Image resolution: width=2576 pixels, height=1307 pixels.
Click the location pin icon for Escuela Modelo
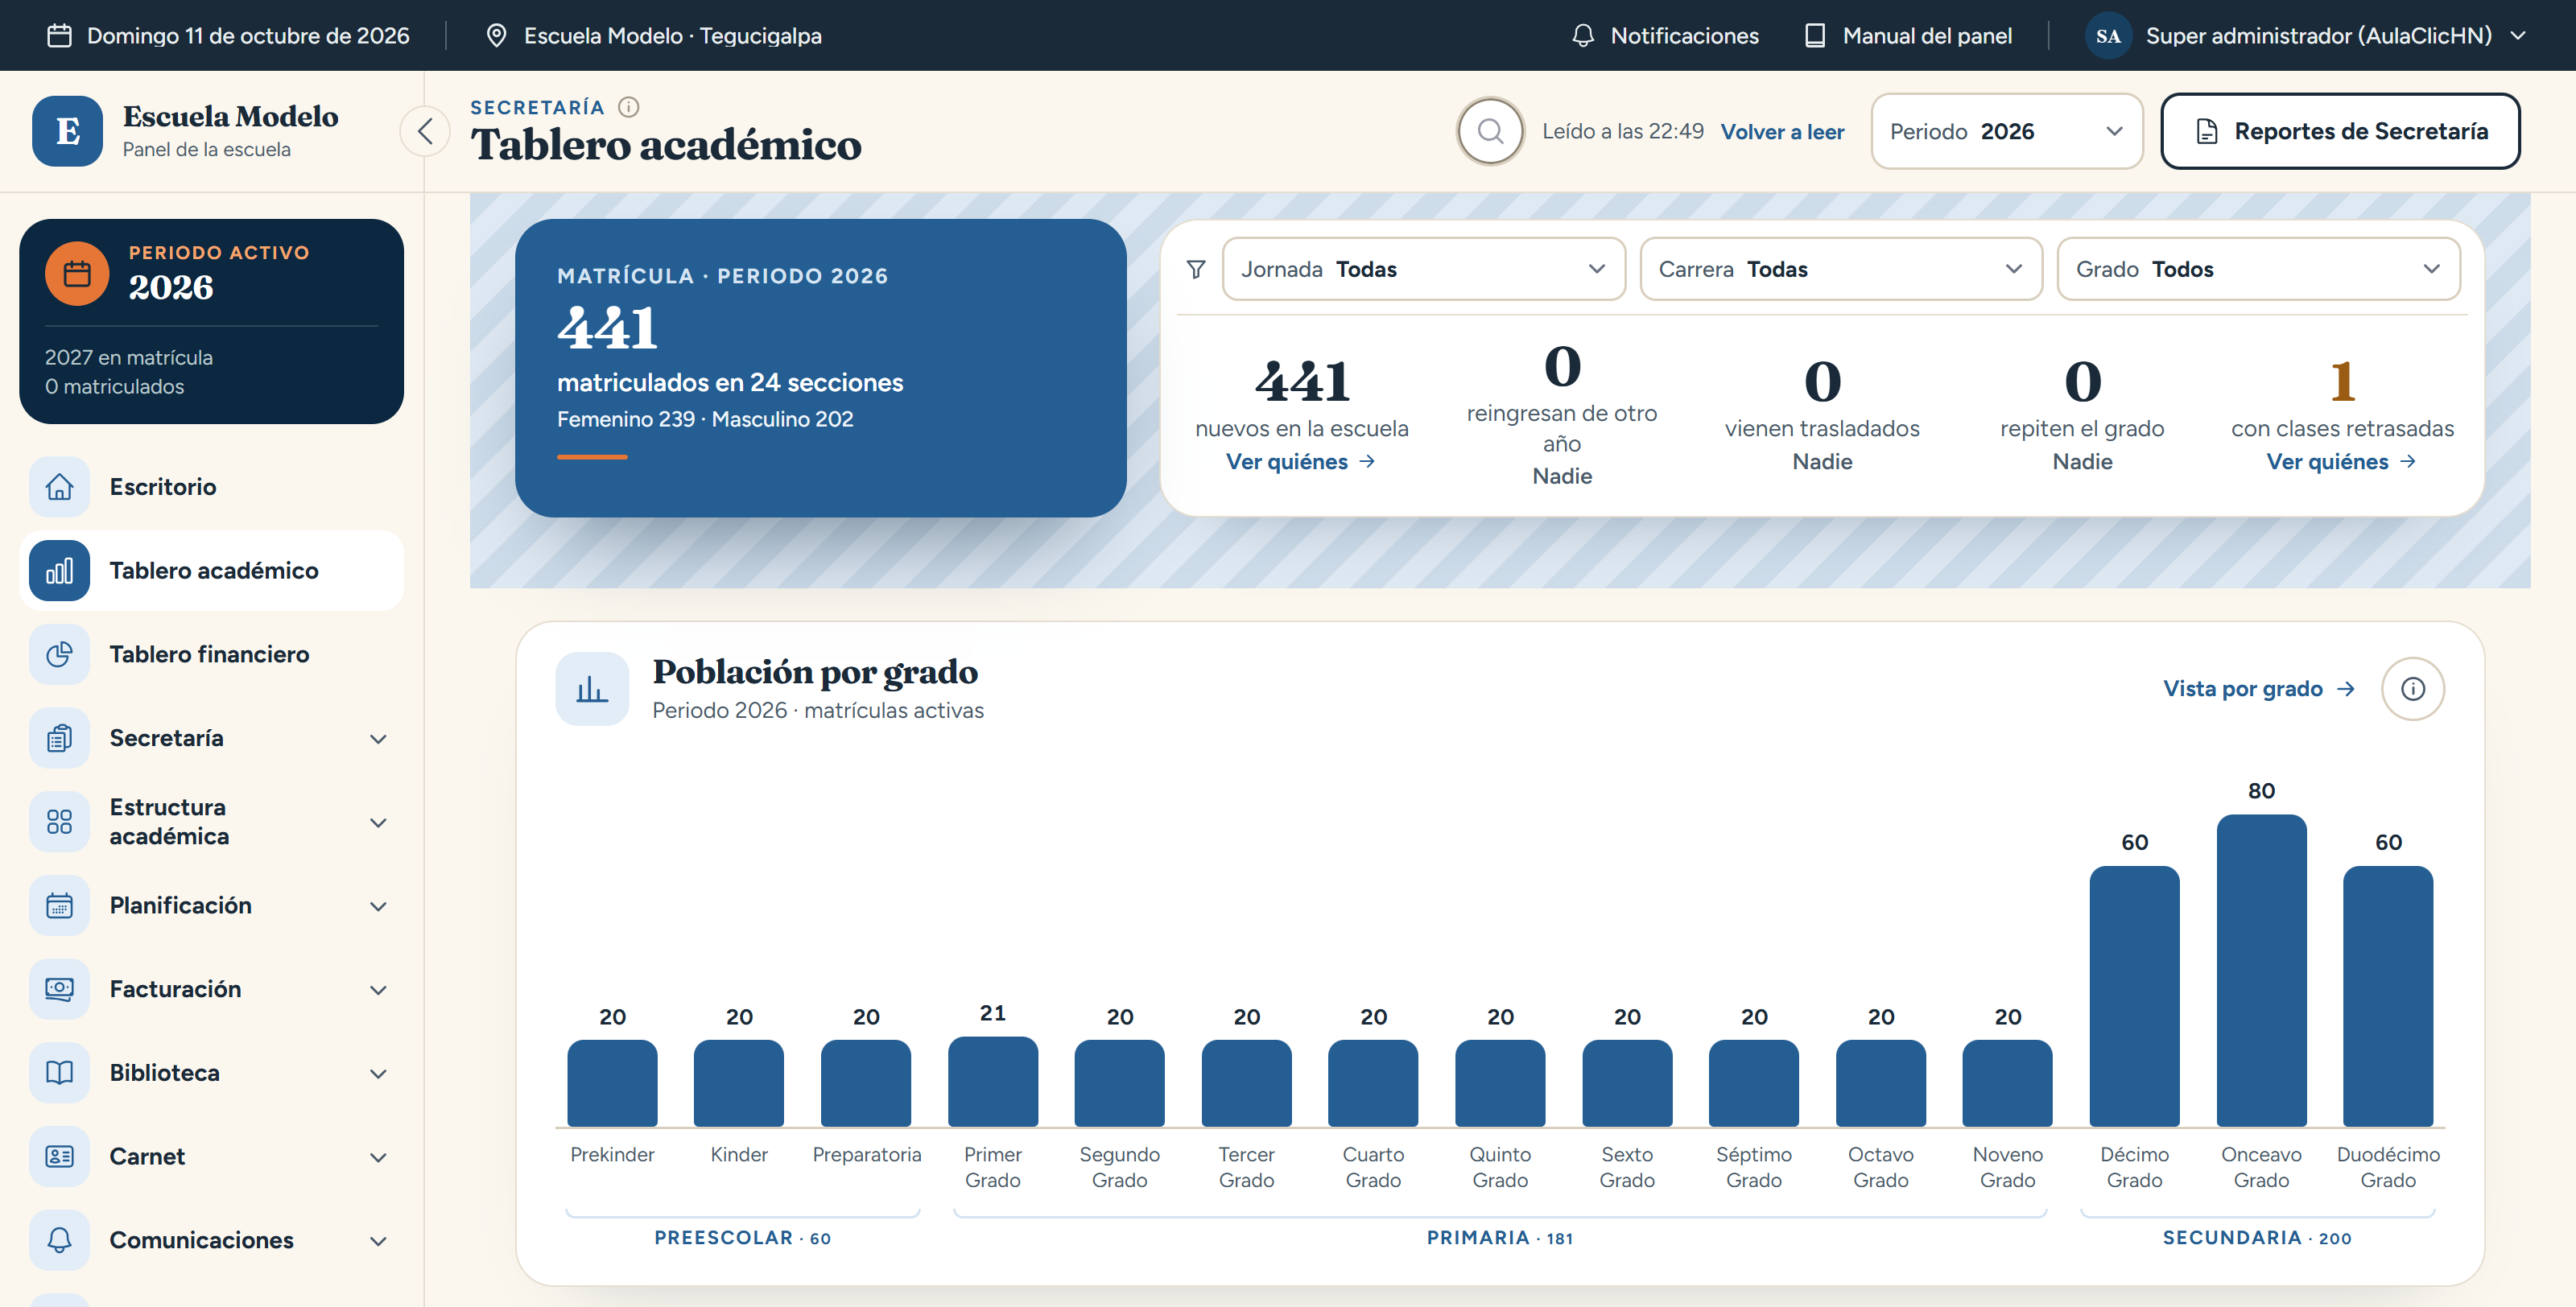click(x=495, y=36)
